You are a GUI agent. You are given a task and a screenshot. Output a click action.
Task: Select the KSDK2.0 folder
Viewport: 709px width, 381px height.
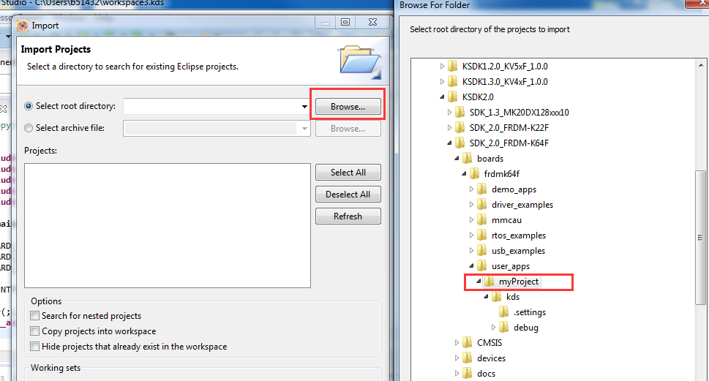[x=478, y=97]
